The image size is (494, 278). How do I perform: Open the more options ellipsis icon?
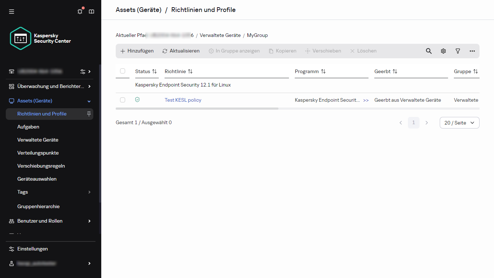click(x=472, y=51)
